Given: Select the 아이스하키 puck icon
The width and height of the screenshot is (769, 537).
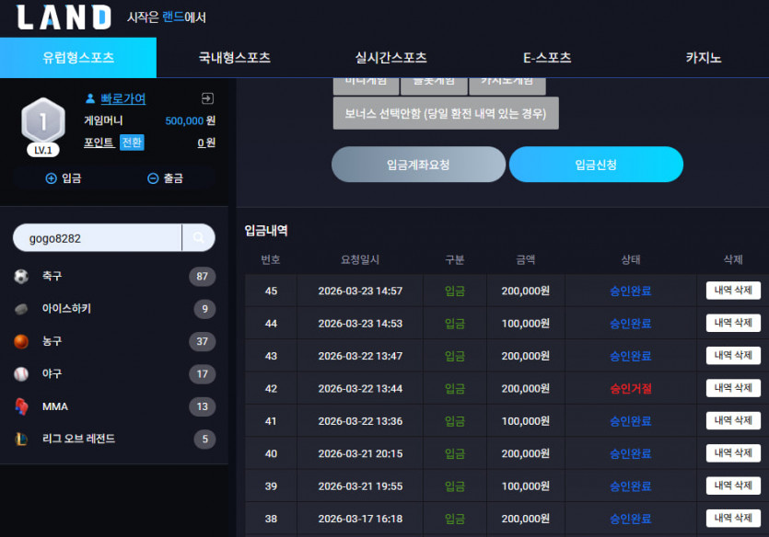Looking at the screenshot, I should (21, 309).
